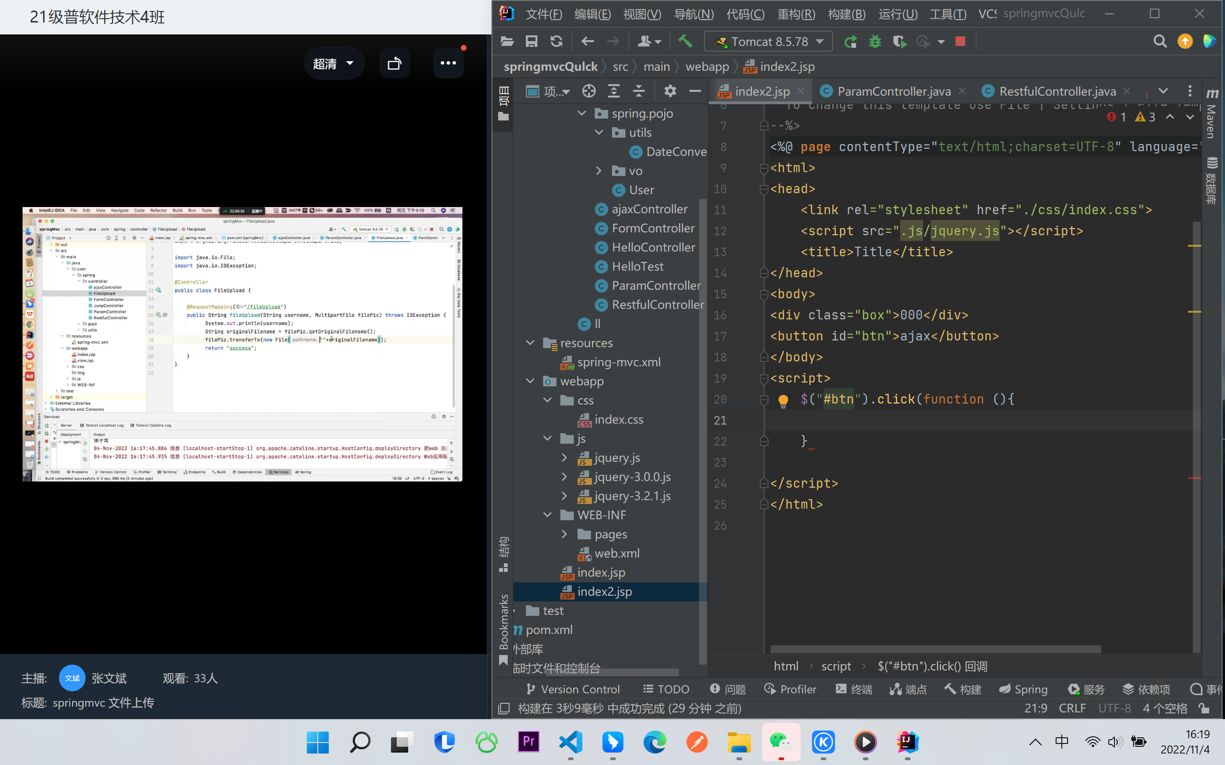Open Microsoft Edge from the taskbar
1225x765 pixels.
click(655, 742)
